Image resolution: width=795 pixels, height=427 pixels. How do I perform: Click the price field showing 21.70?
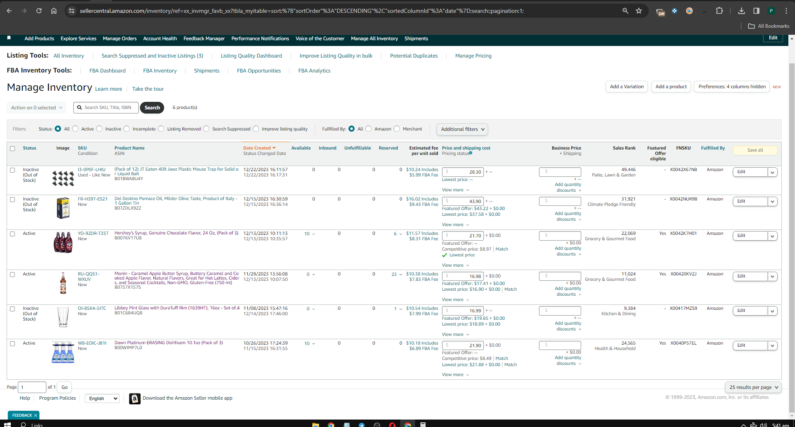click(463, 236)
